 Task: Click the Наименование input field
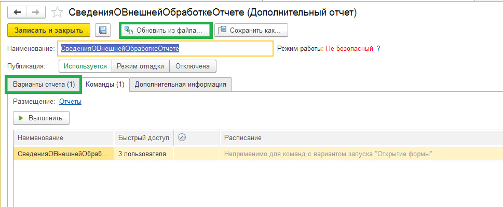166,49
